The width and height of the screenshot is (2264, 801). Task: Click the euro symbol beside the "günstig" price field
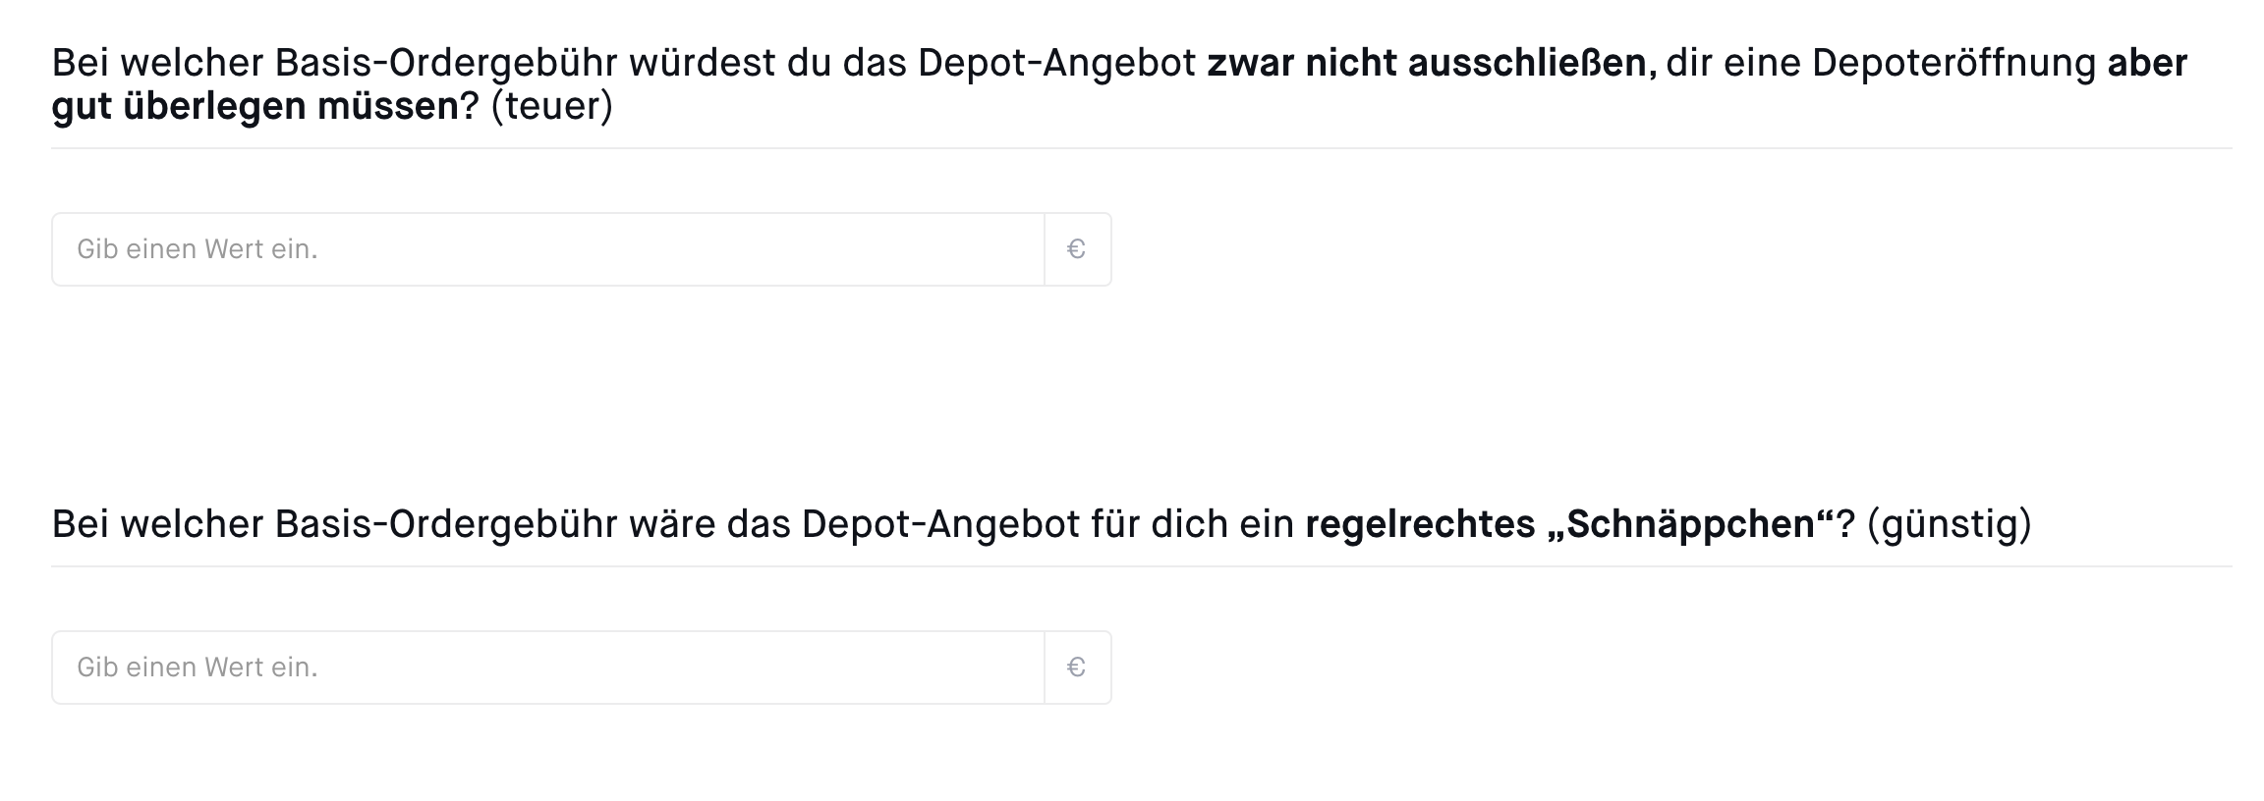(x=1077, y=667)
